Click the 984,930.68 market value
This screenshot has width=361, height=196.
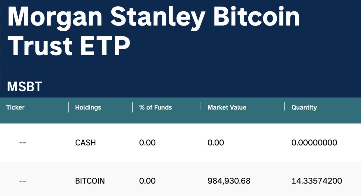[229, 181]
